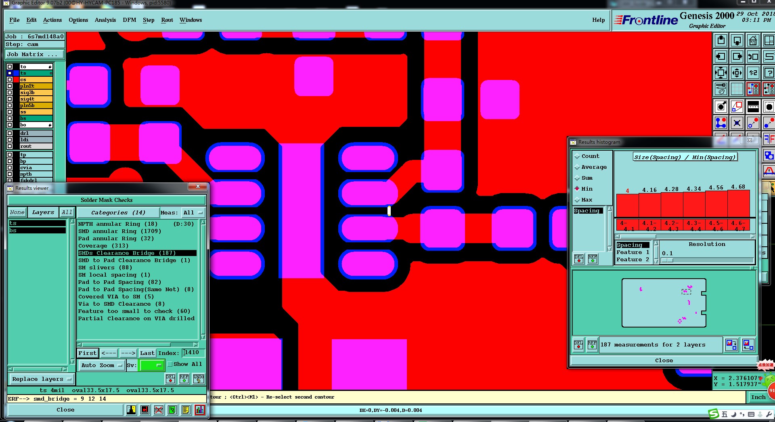This screenshot has height=422, width=775.
Task: Click the 1:2 zoom scale icon
Action: coord(753,73)
